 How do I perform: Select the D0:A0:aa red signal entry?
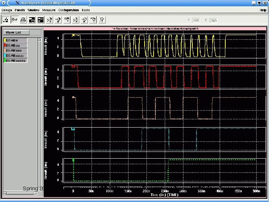pyautogui.click(x=15, y=45)
